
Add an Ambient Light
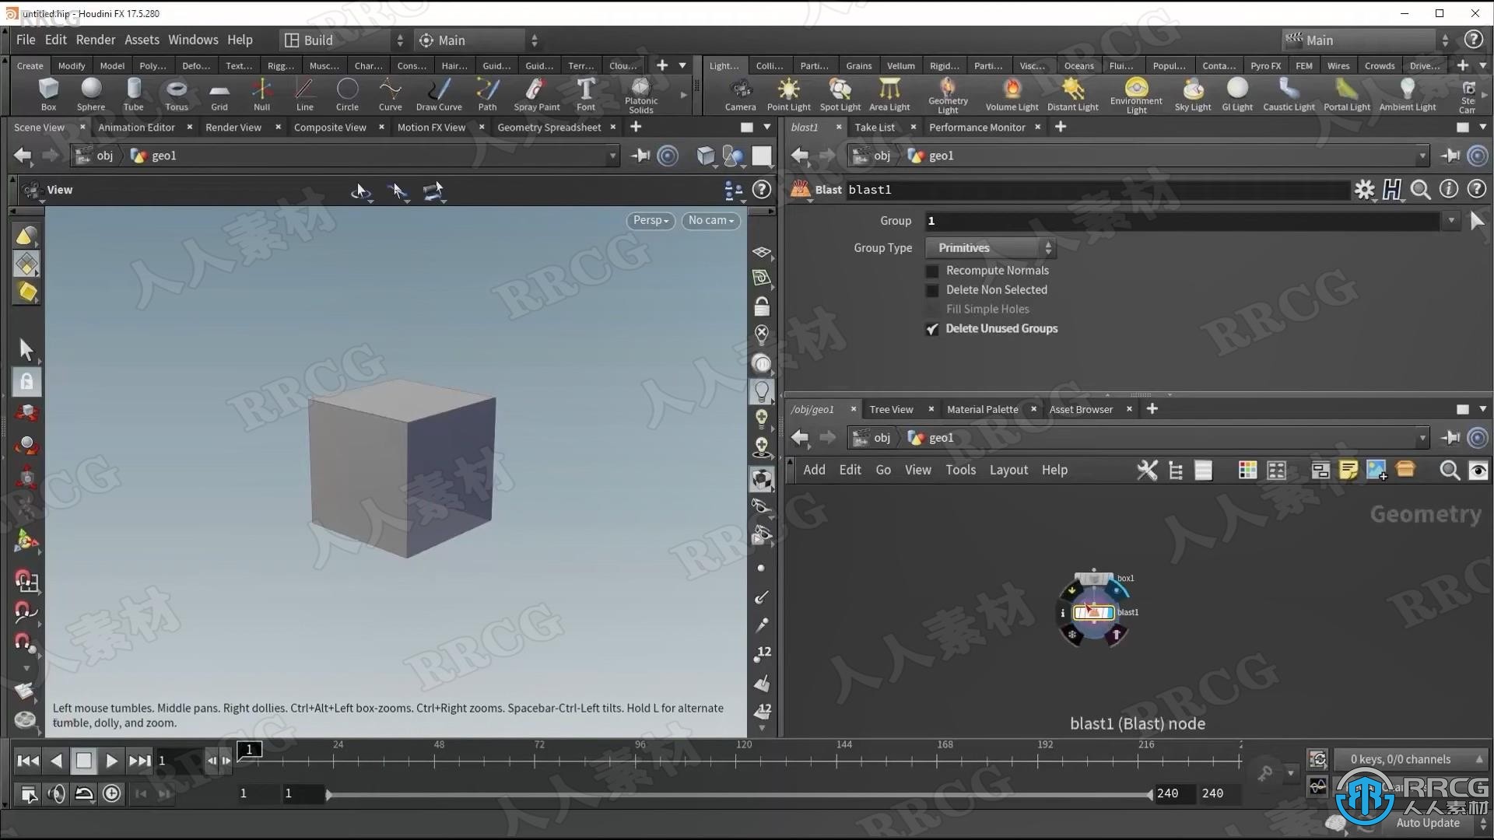pos(1408,94)
